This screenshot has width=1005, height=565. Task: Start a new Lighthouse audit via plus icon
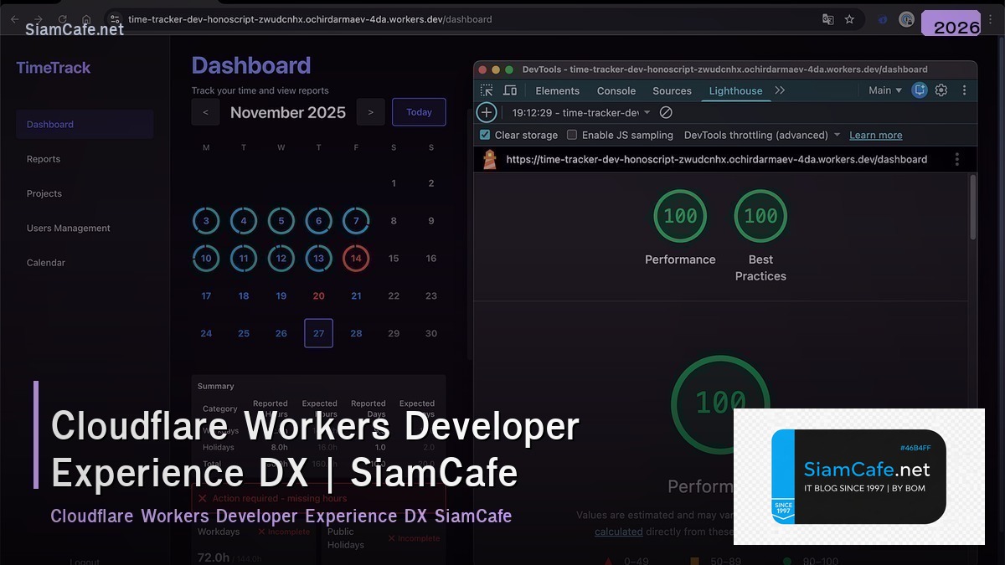[487, 111]
